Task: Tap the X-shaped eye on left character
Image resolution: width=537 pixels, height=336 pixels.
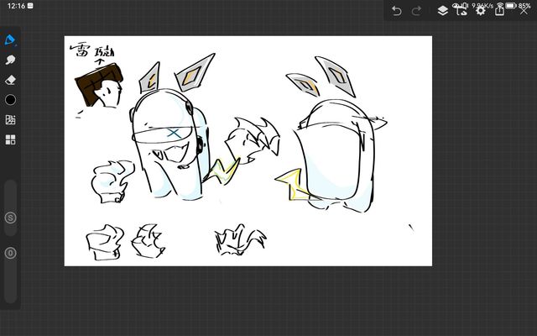Action: click(x=173, y=133)
